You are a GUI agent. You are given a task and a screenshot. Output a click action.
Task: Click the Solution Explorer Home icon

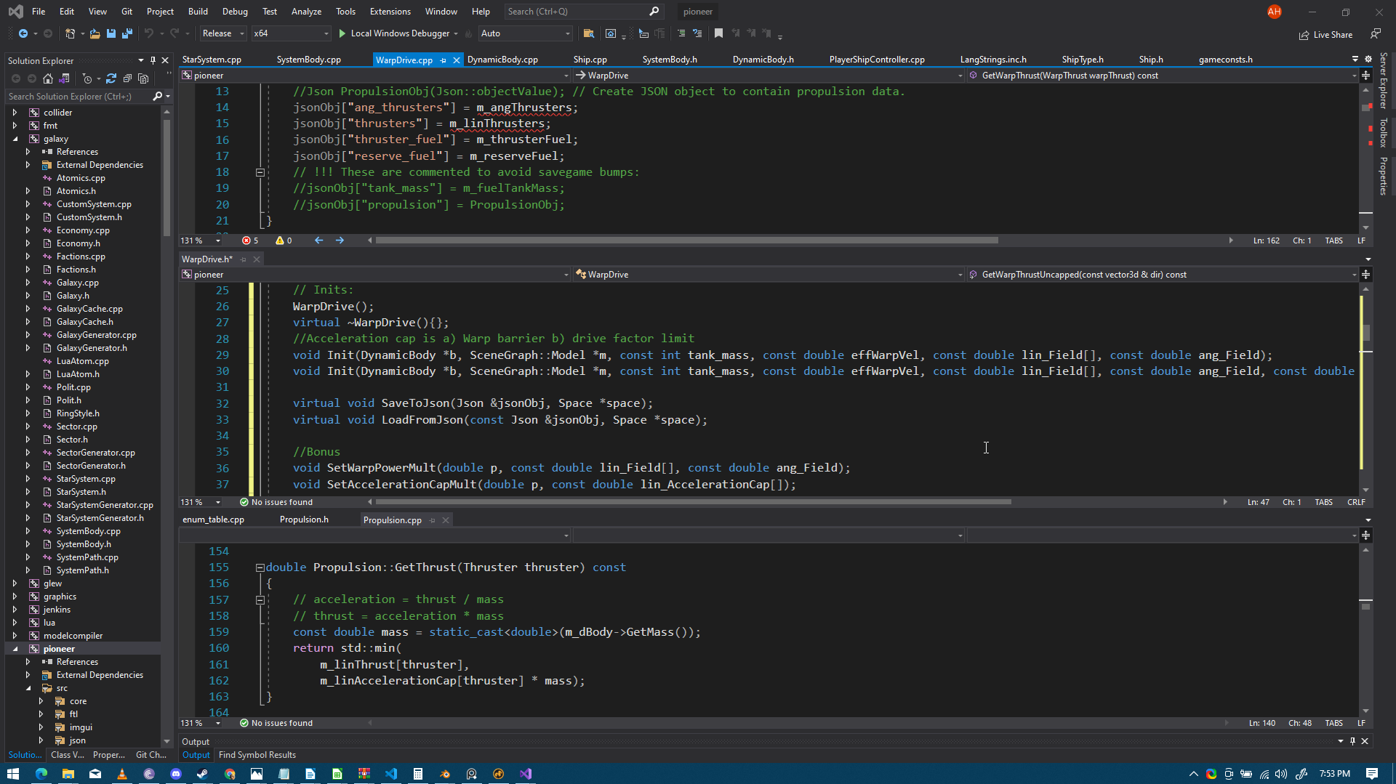click(x=48, y=78)
